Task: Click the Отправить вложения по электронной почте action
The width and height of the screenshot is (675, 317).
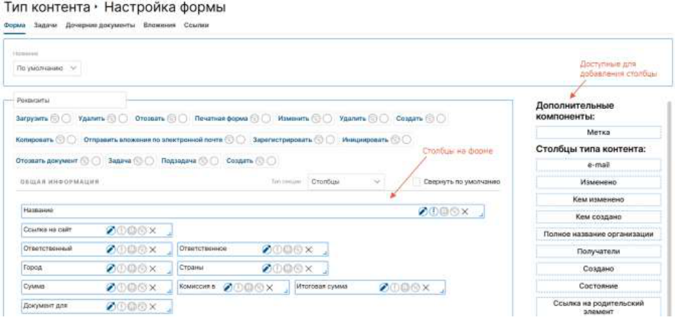Action: tap(153, 140)
